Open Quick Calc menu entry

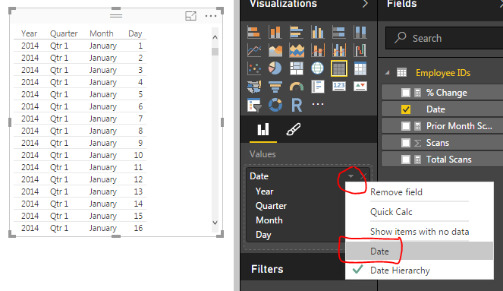[x=391, y=212]
